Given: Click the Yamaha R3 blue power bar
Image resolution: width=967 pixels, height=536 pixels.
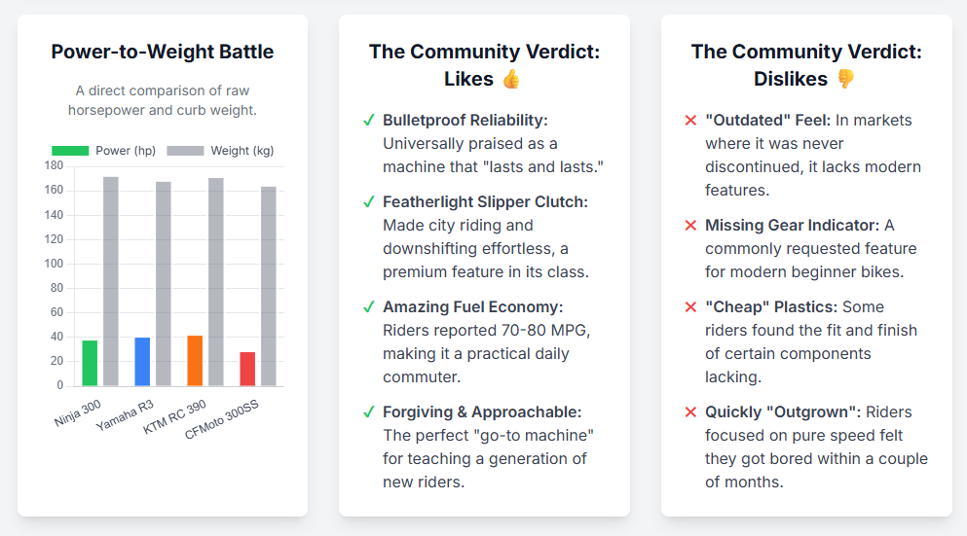Looking at the screenshot, I should [142, 361].
